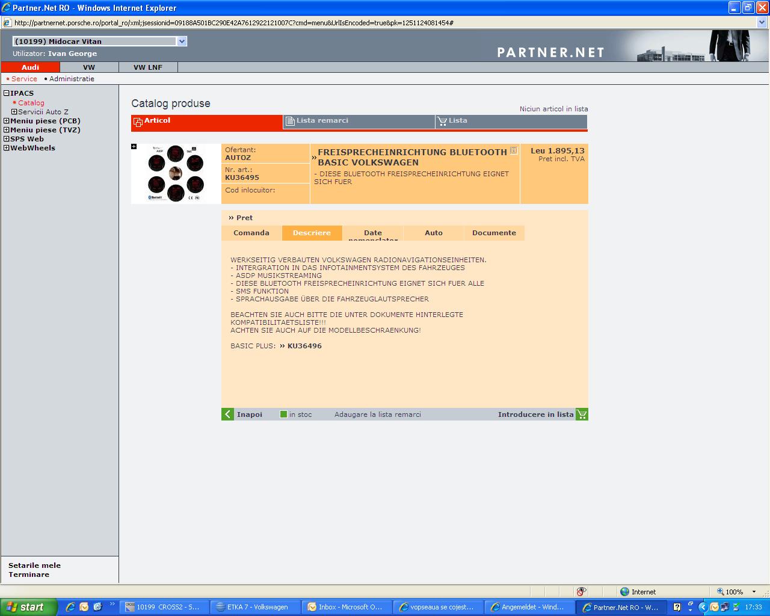
Task: Click the price Leu 1.895,13
Action: pyautogui.click(x=558, y=151)
